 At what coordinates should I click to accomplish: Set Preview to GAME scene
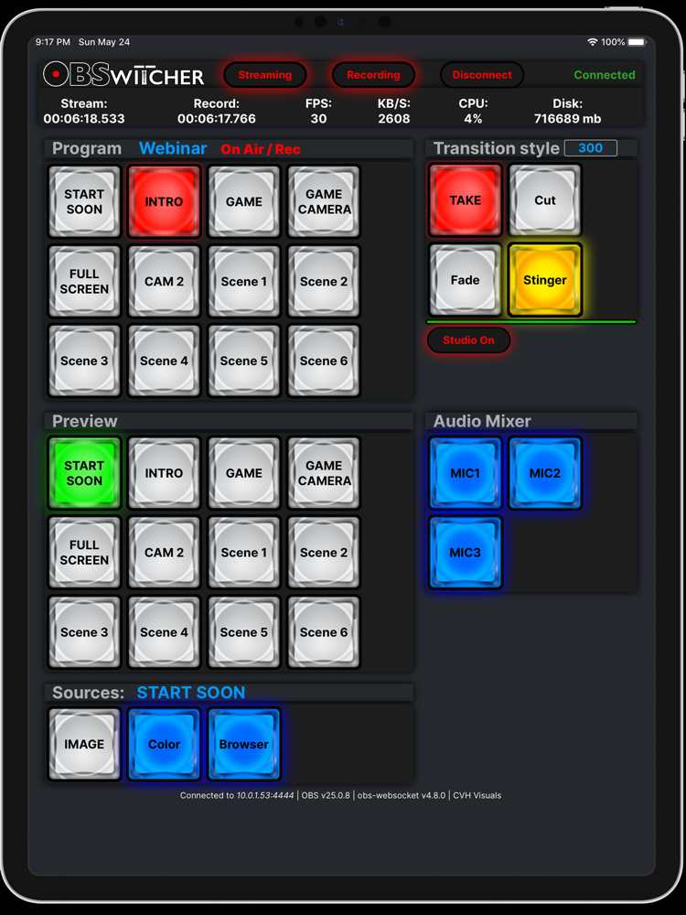244,473
